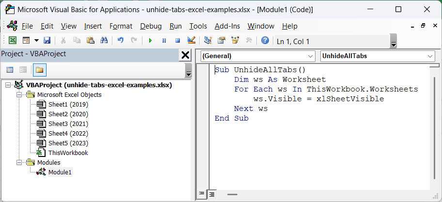Viewport: 442px width, 202px height.
Task: Switch to Procedure View button
Action: [x=202, y=194]
